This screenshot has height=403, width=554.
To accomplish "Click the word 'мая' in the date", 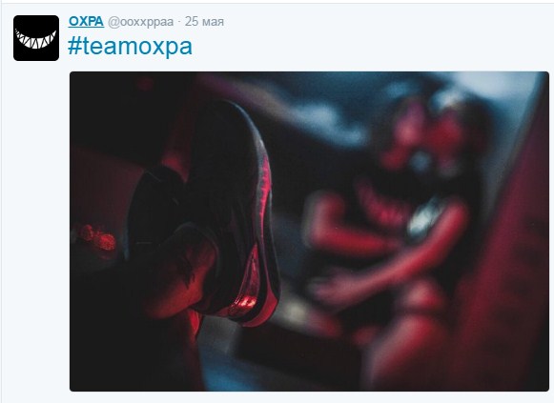I will click(213, 22).
